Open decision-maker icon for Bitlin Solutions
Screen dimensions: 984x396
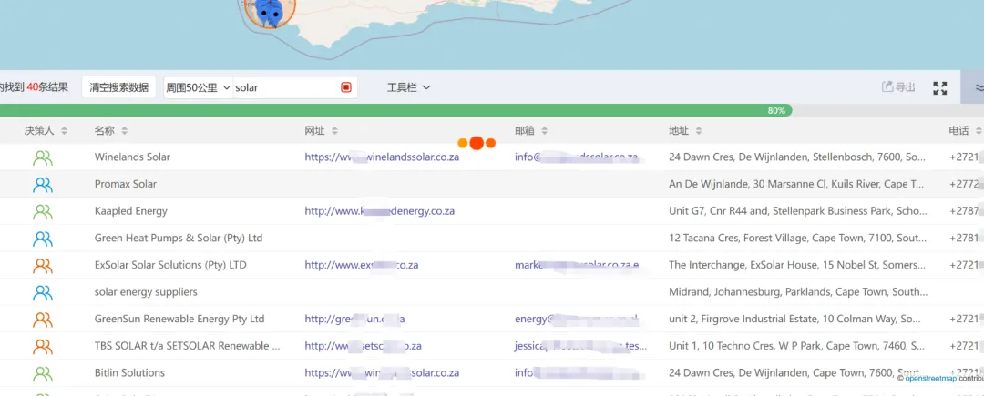pos(43,373)
